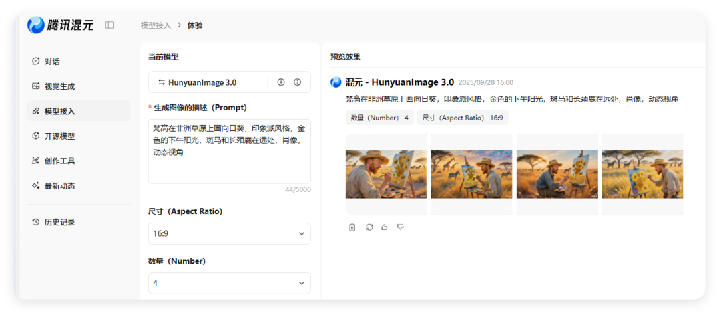Viewport: 719px width, 313px height.
Task: Give a thumbs down to the result
Action: (x=400, y=227)
